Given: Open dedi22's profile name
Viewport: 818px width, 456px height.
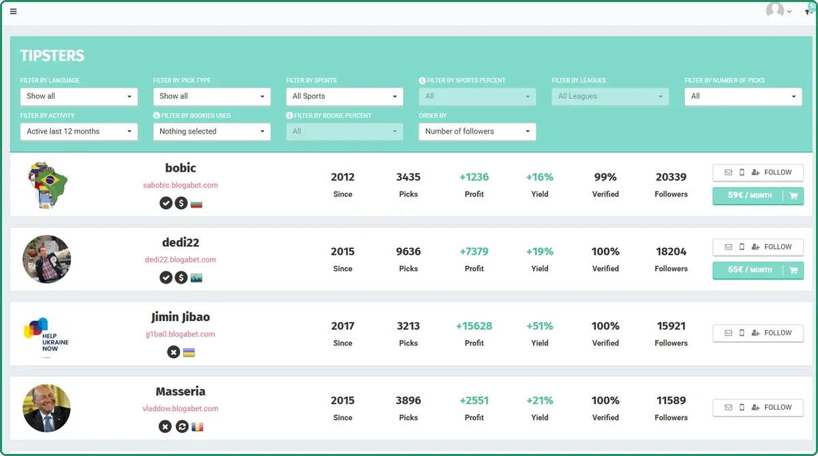Looking at the screenshot, I should click(181, 242).
